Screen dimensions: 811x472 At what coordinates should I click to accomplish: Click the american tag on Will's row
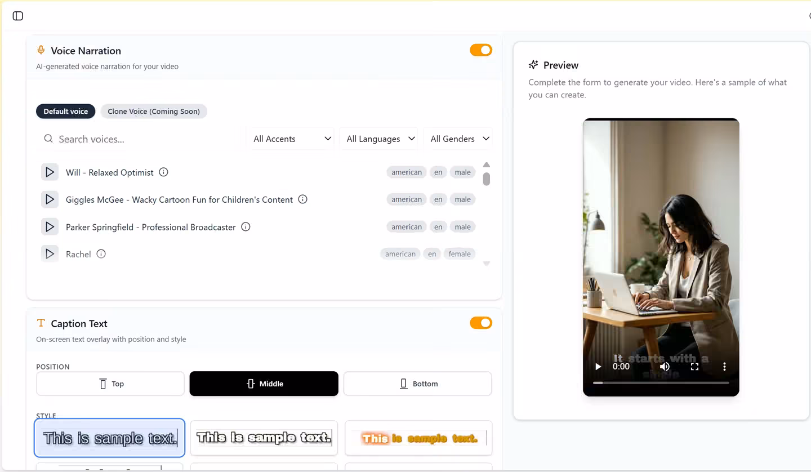pyautogui.click(x=407, y=172)
